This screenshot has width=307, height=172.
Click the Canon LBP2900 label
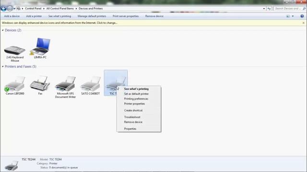tap(15, 94)
